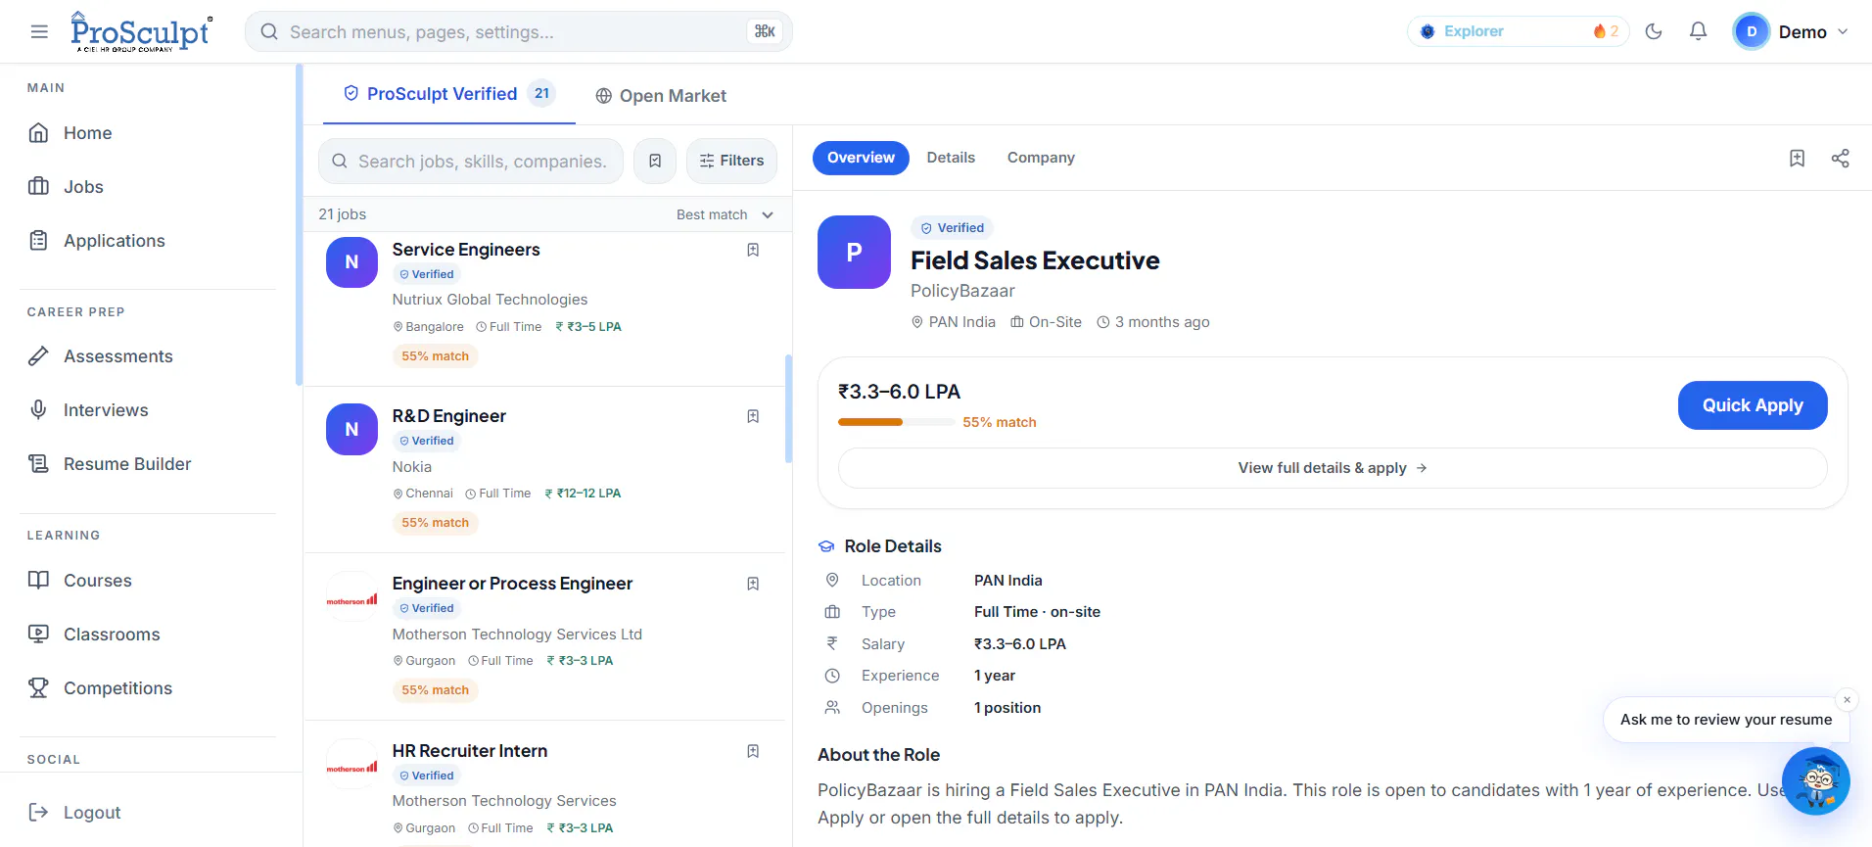
Task: Dismiss the resume review chat bubble
Action: [x=1847, y=699]
